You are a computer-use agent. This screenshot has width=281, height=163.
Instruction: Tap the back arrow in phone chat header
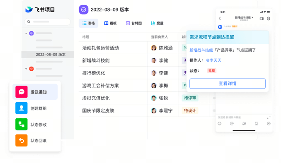tap(220, 19)
